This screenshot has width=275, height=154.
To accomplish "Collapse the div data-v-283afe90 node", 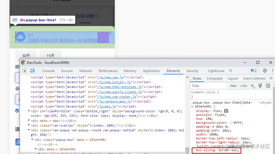I will pyautogui.click(x=36, y=149).
